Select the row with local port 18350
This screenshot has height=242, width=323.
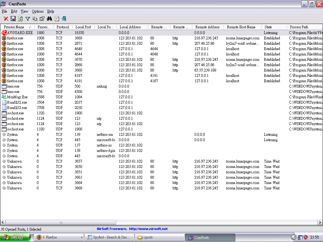coord(79,32)
